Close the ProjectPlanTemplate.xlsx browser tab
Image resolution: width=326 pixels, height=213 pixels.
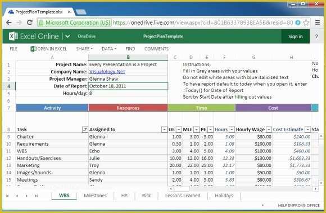pyautogui.click(x=69, y=12)
